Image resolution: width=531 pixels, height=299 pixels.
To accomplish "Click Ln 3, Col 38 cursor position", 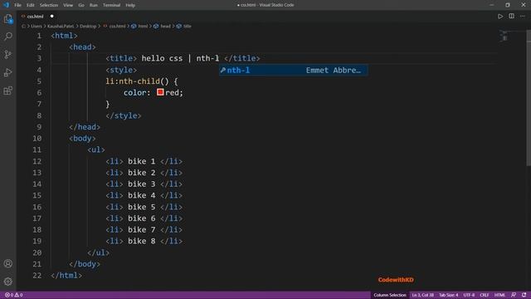I will pyautogui.click(x=422, y=295).
